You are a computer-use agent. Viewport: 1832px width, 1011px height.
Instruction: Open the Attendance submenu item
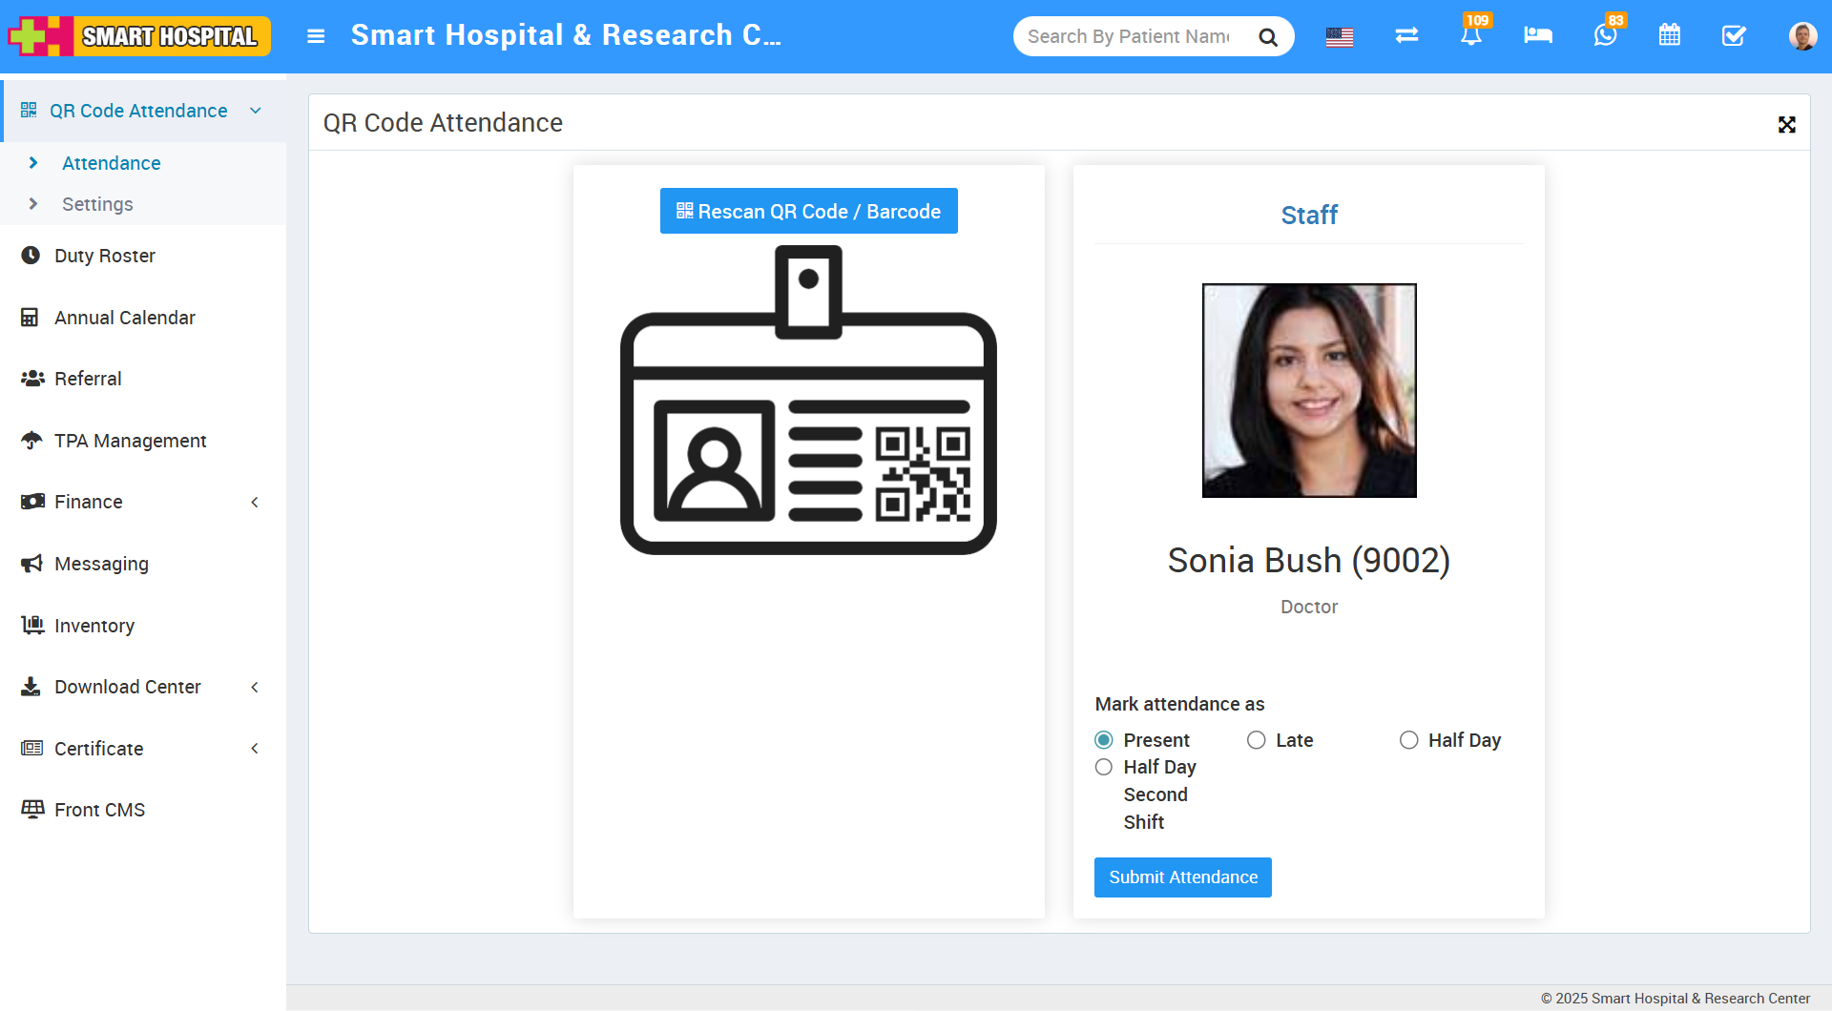[112, 163]
